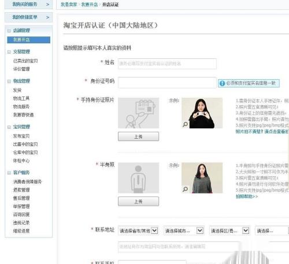Collapse the 交易管理 section icon
Screen dimensions: 289x264
9,52
